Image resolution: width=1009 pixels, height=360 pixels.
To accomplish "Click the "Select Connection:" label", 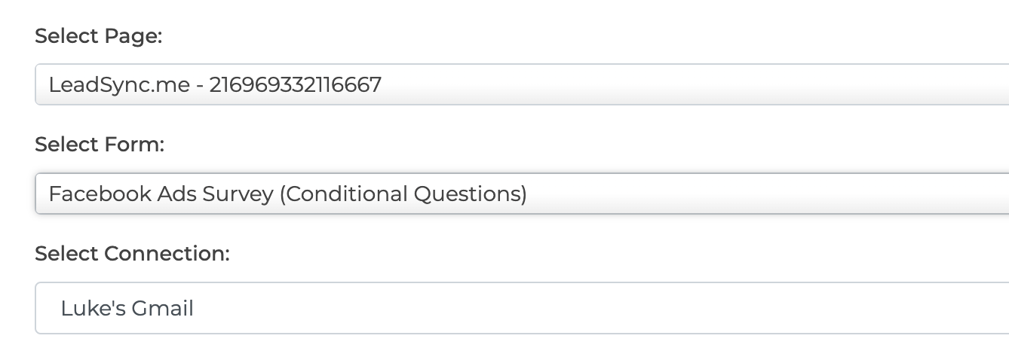I will 132,254.
